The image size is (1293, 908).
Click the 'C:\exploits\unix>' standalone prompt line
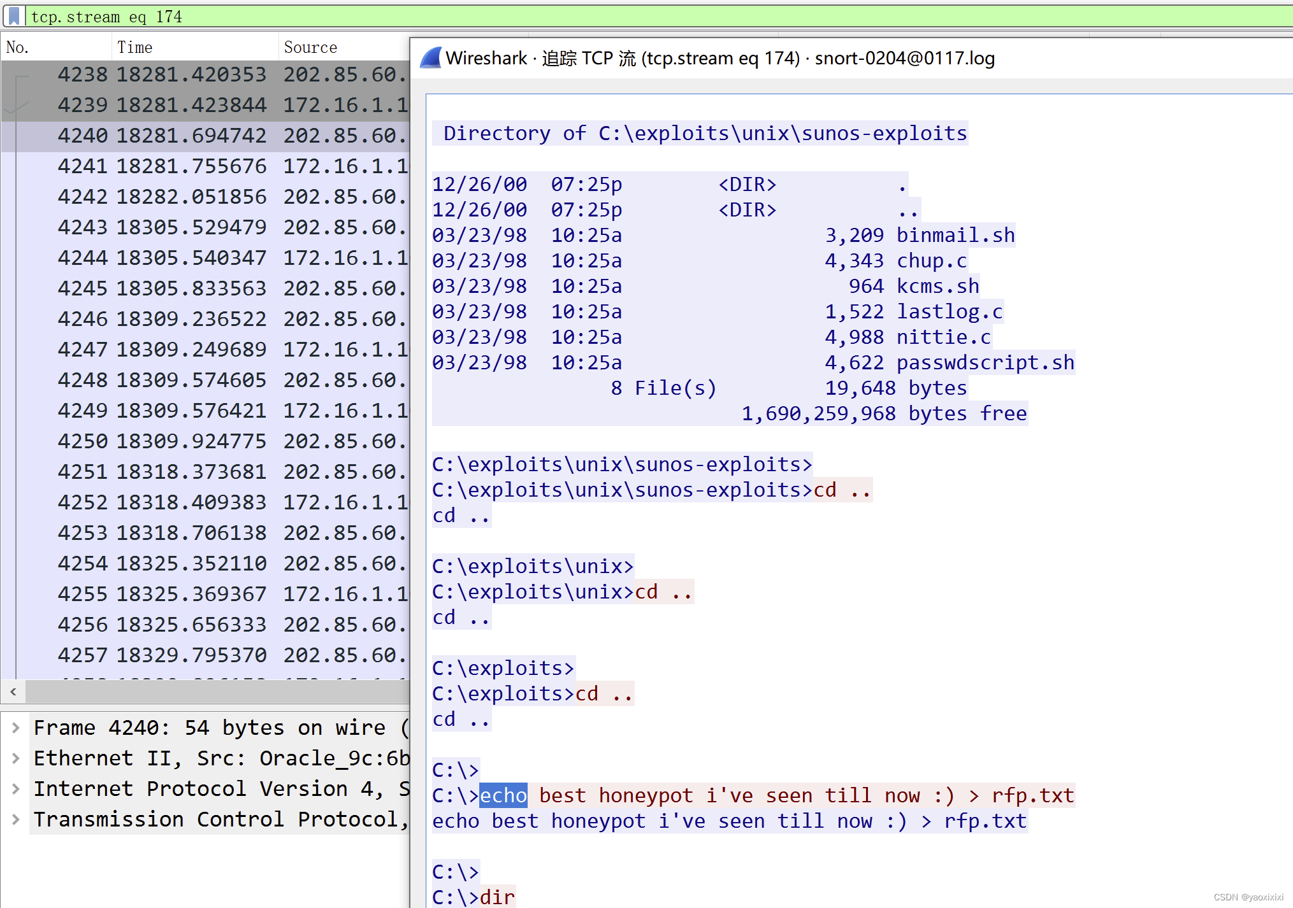click(533, 566)
